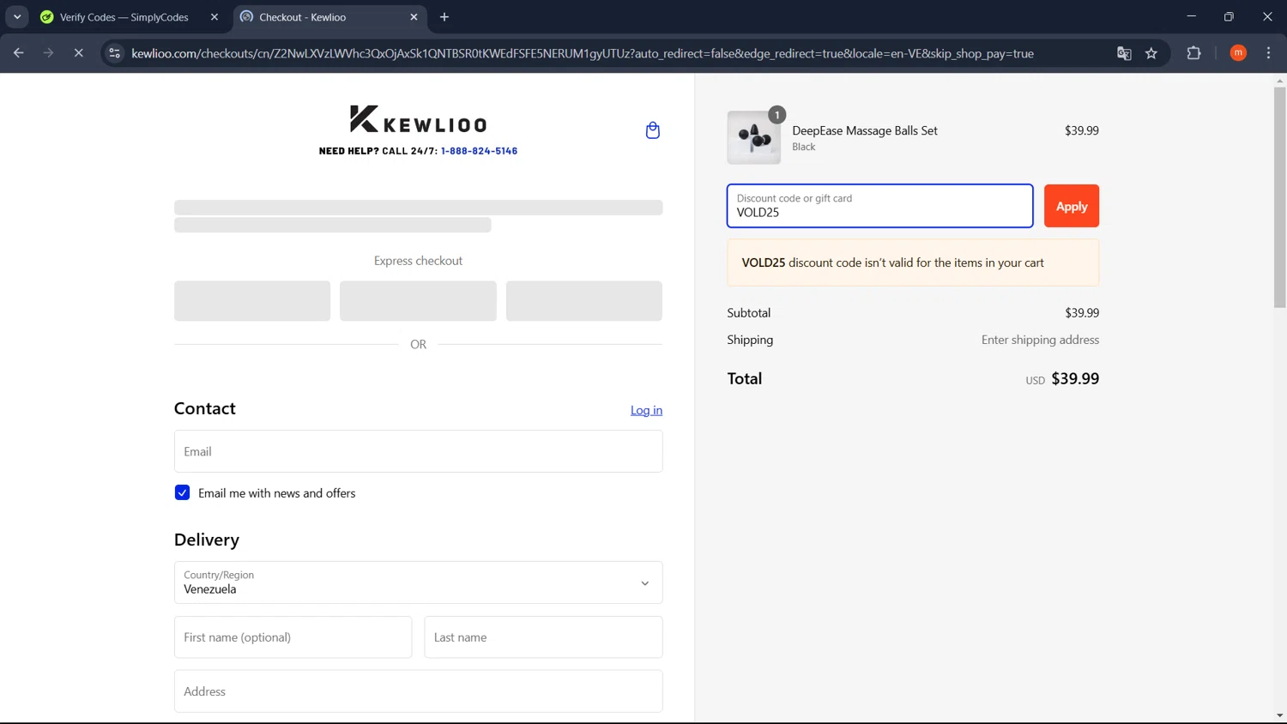Click the Last name field
The height and width of the screenshot is (724, 1287).
(543, 637)
